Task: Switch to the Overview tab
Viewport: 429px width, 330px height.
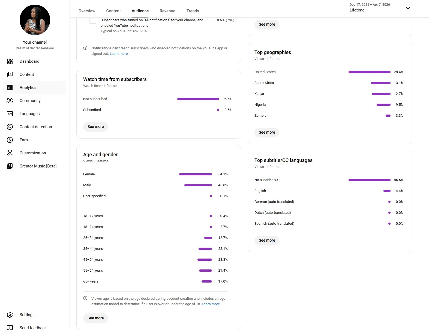Action: 87,11
